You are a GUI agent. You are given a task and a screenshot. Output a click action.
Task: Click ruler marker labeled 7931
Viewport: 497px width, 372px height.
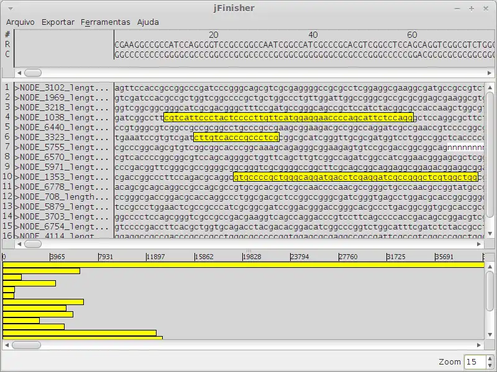(106, 257)
